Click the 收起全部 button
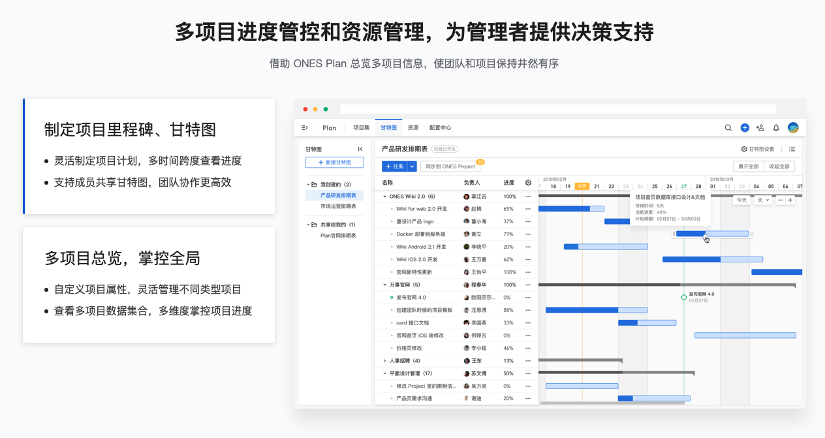The image size is (825, 438). [779, 166]
